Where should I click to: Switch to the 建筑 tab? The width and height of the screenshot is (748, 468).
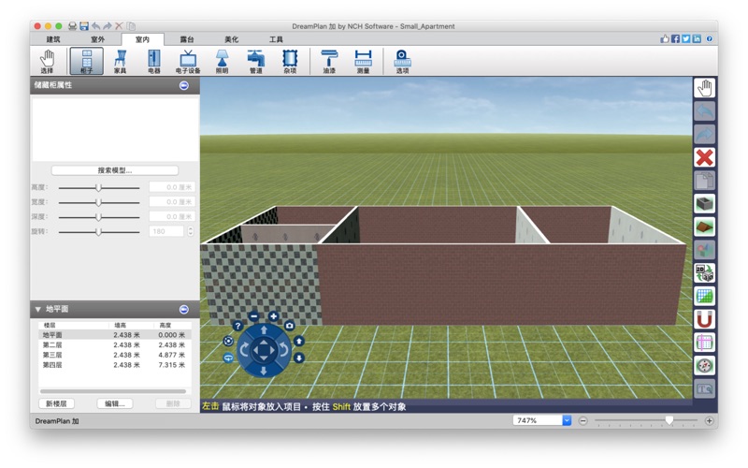tap(54, 39)
